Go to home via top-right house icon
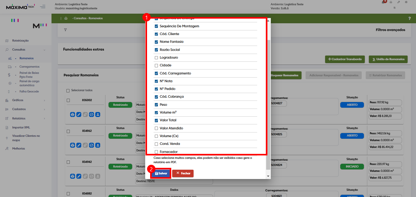This screenshot has width=416, height=197. click(391, 2)
